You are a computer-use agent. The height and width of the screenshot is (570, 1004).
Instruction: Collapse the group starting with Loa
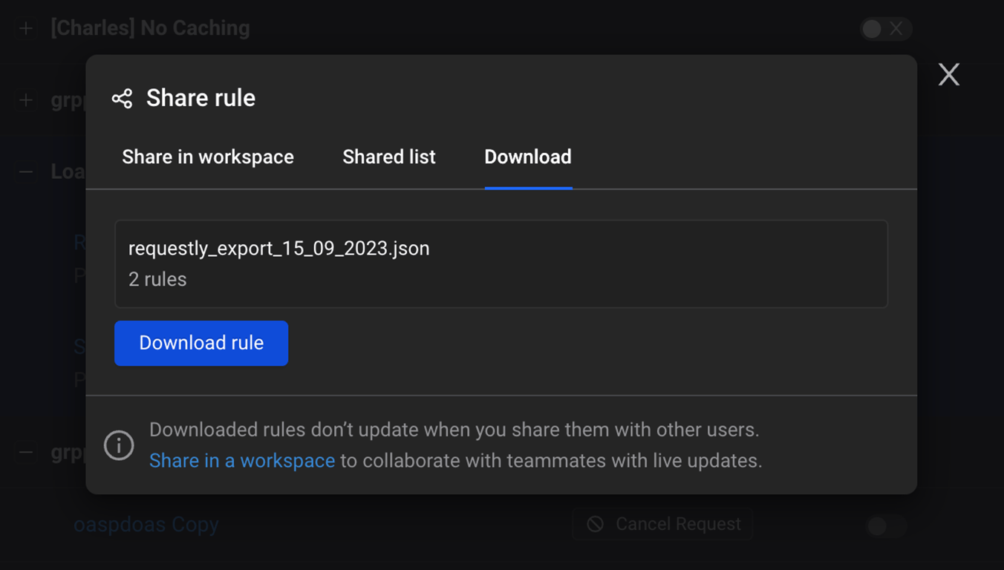pos(26,172)
